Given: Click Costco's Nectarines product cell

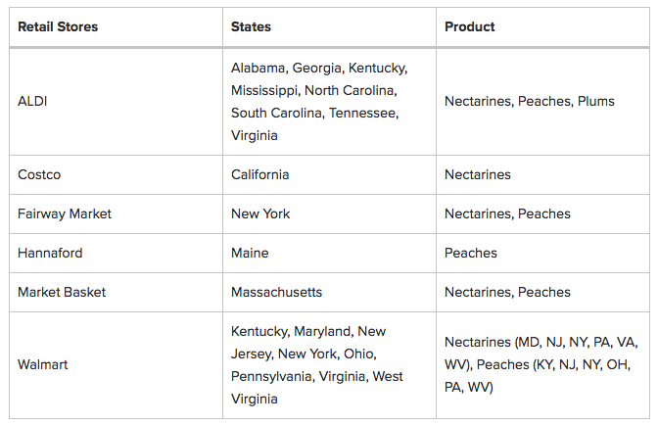Looking at the screenshot, I should point(478,174).
